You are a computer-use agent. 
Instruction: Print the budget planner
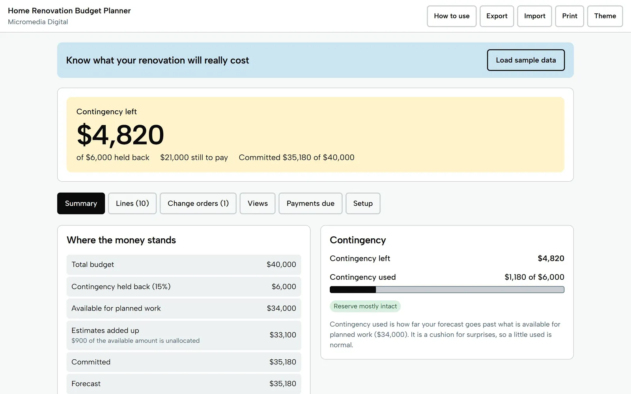[569, 16]
